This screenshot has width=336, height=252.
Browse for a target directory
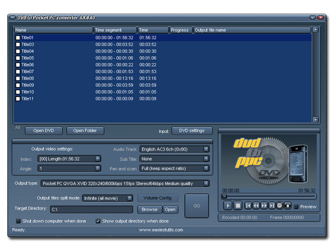(150, 209)
